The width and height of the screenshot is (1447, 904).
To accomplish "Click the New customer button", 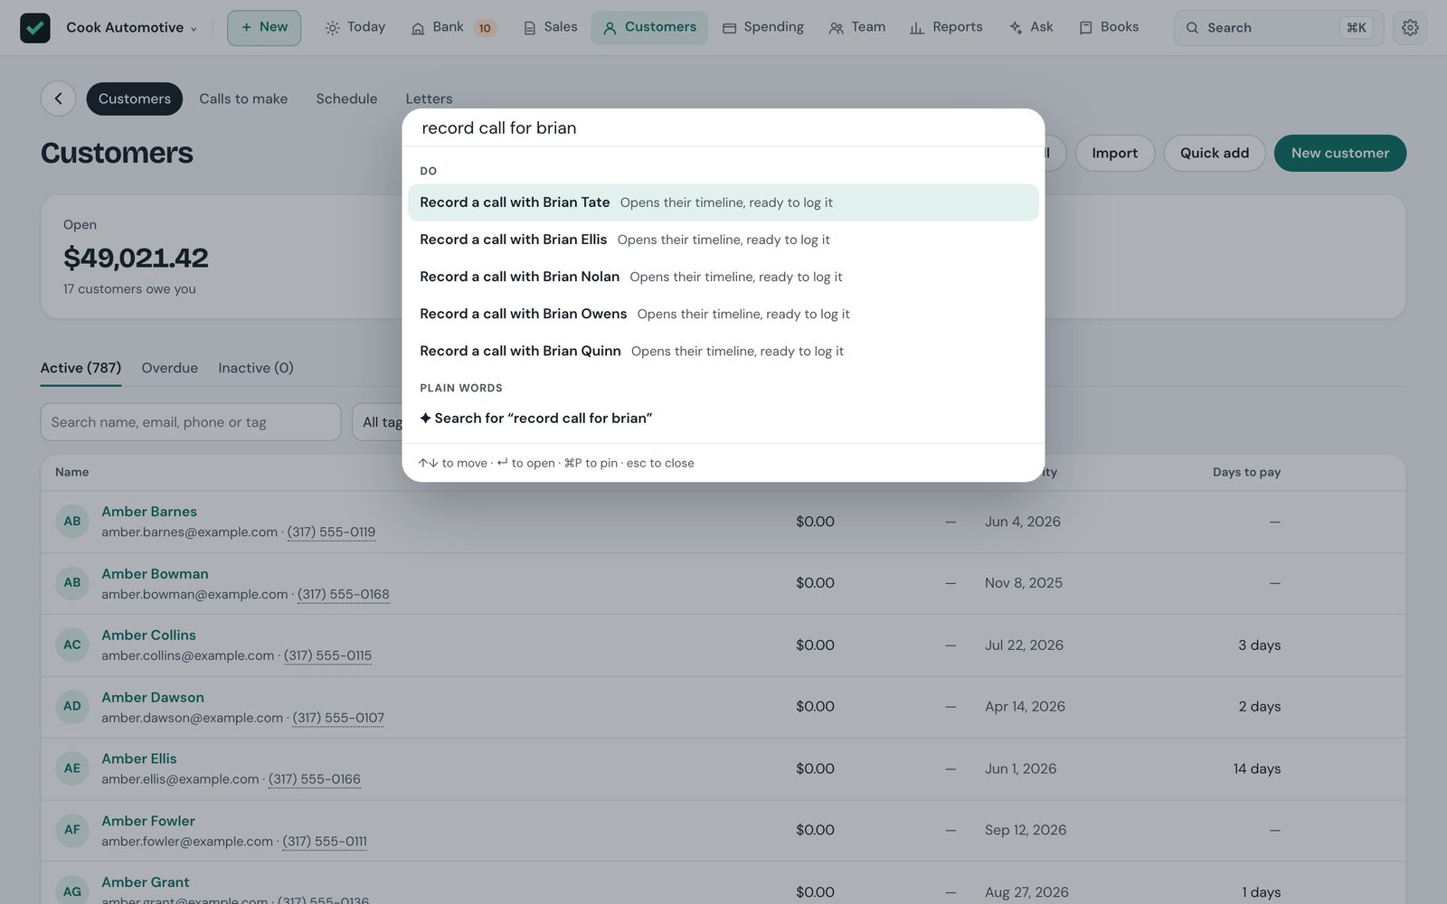I will [x=1339, y=153].
